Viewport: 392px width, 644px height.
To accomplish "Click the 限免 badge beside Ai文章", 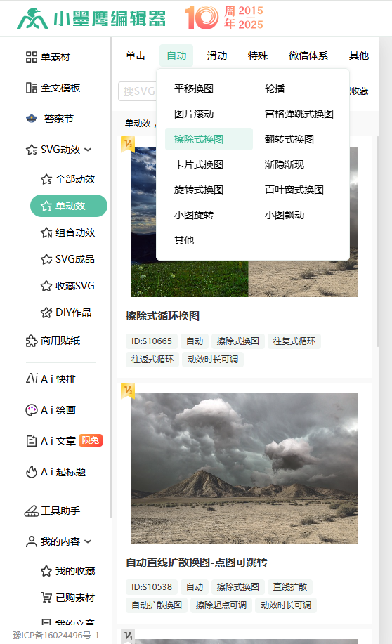I will pyautogui.click(x=91, y=440).
